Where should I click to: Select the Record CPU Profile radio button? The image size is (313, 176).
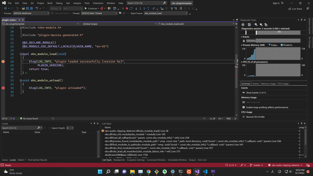(x=244, y=117)
